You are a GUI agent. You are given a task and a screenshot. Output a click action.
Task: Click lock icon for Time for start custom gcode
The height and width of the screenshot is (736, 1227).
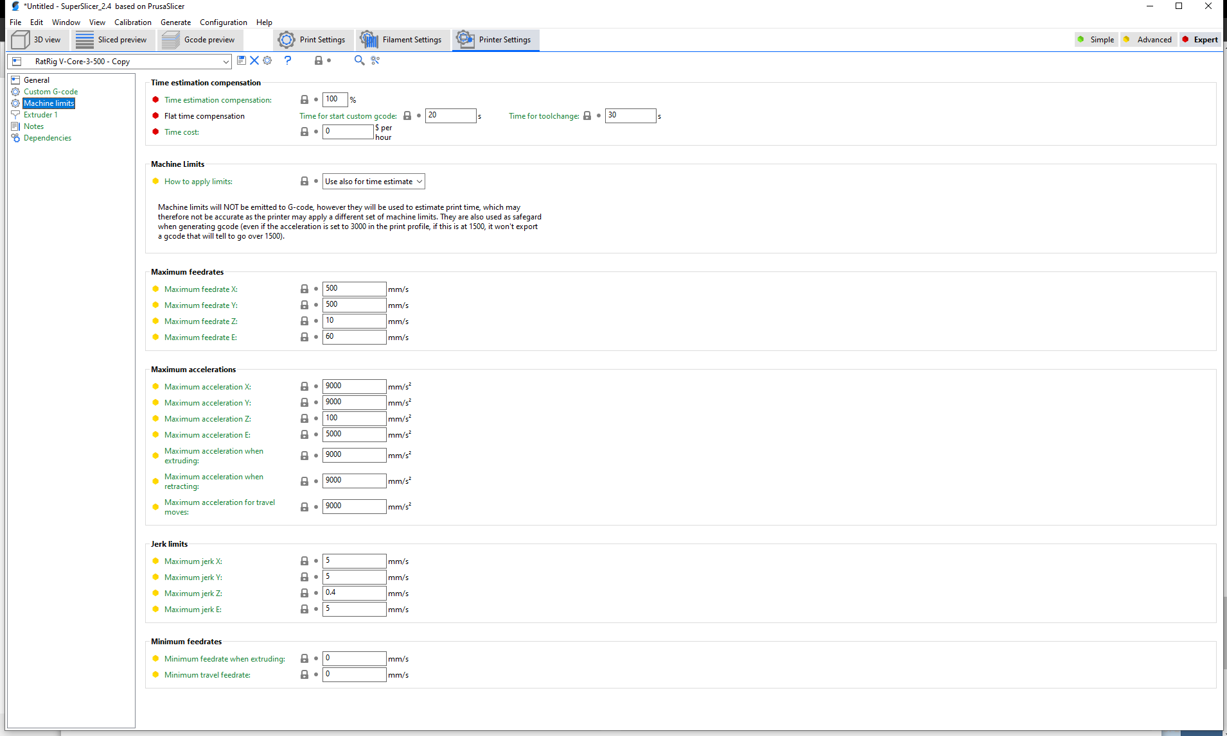[407, 116]
